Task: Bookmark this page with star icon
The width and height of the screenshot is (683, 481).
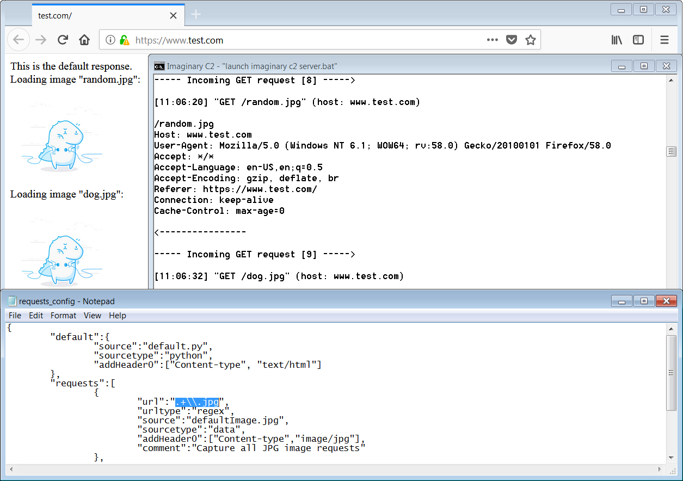Action: pos(530,40)
